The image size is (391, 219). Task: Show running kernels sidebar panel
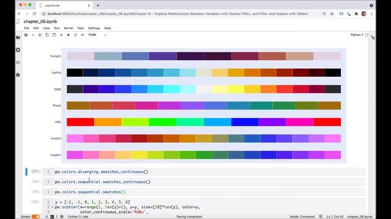pyautogui.click(x=18, y=50)
